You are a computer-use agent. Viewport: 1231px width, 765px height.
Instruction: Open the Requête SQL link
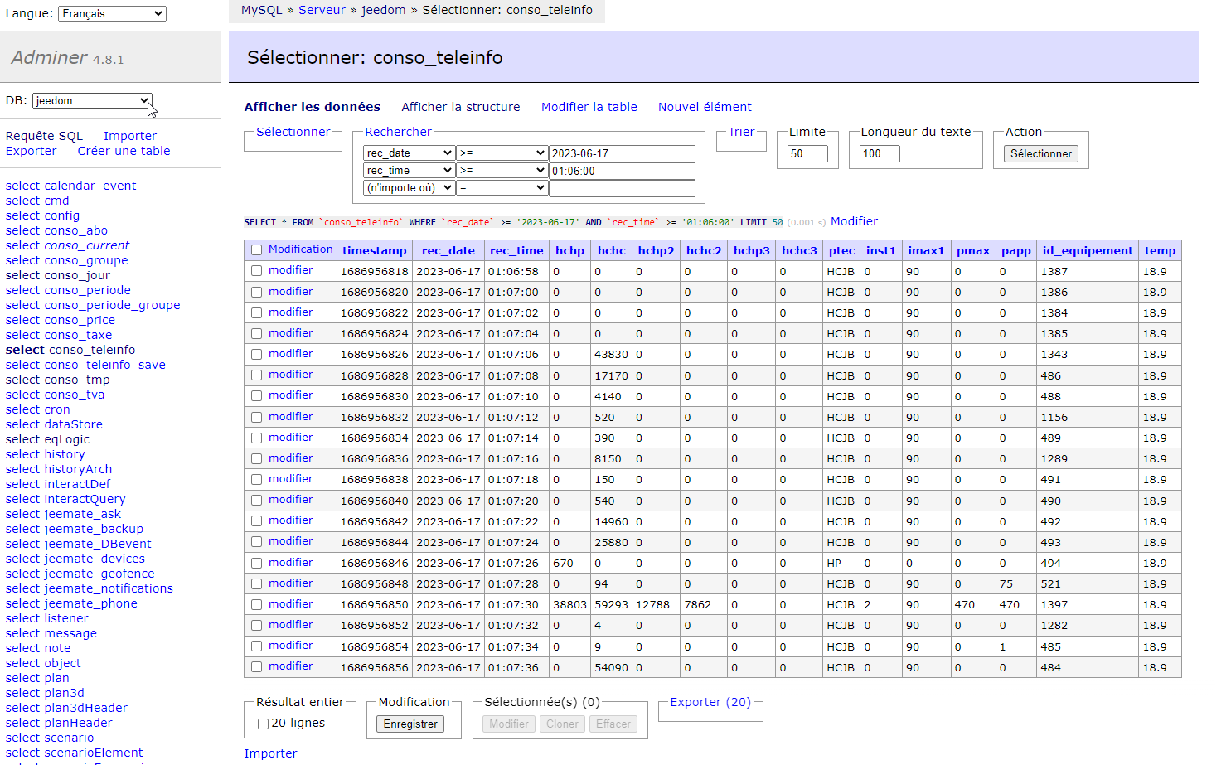[x=44, y=136]
